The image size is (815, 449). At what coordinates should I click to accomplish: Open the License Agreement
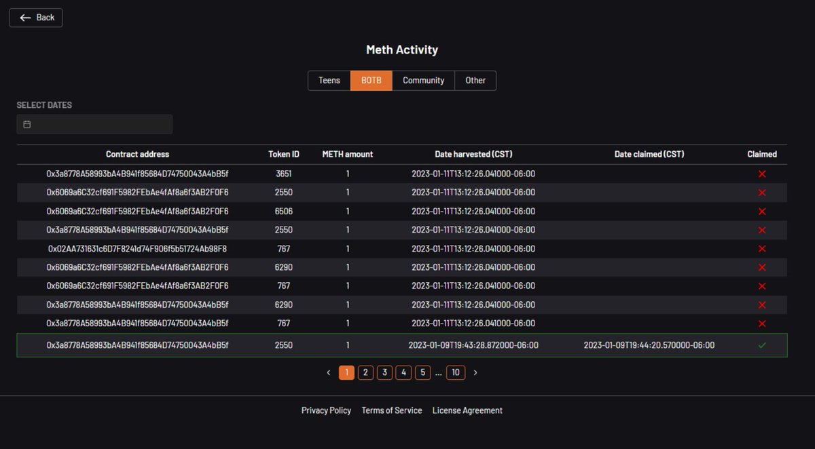coord(467,410)
